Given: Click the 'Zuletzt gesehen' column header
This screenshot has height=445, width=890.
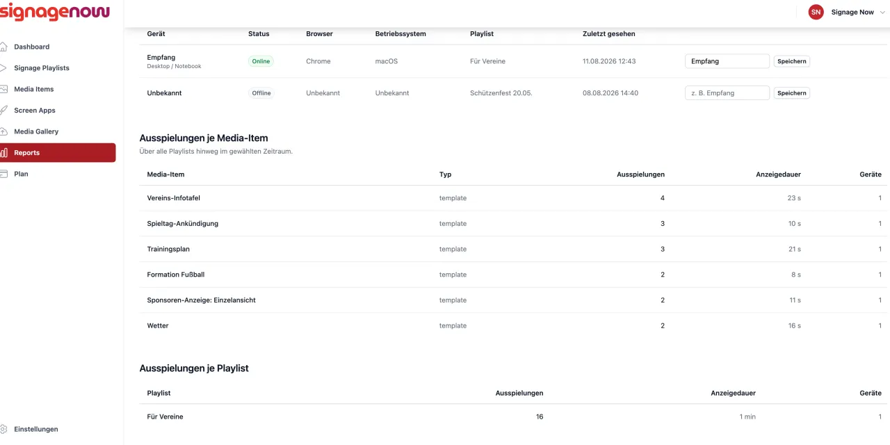Looking at the screenshot, I should 609,33.
